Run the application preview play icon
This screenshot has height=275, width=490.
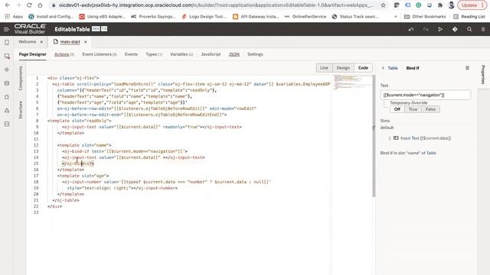(440, 29)
